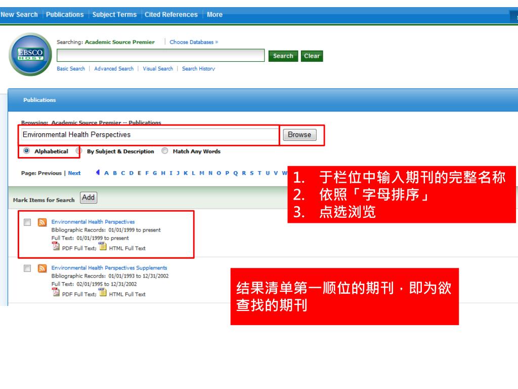Click the Browse button

click(299, 135)
